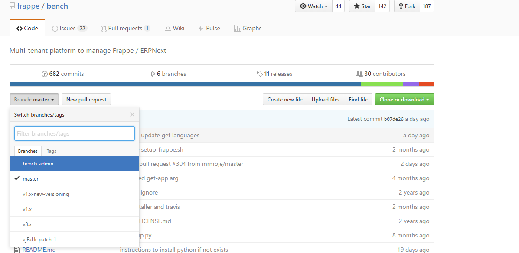Screen dimensions: 519x253
Task: Expand the Clone or download dropdown
Action: coord(405,99)
